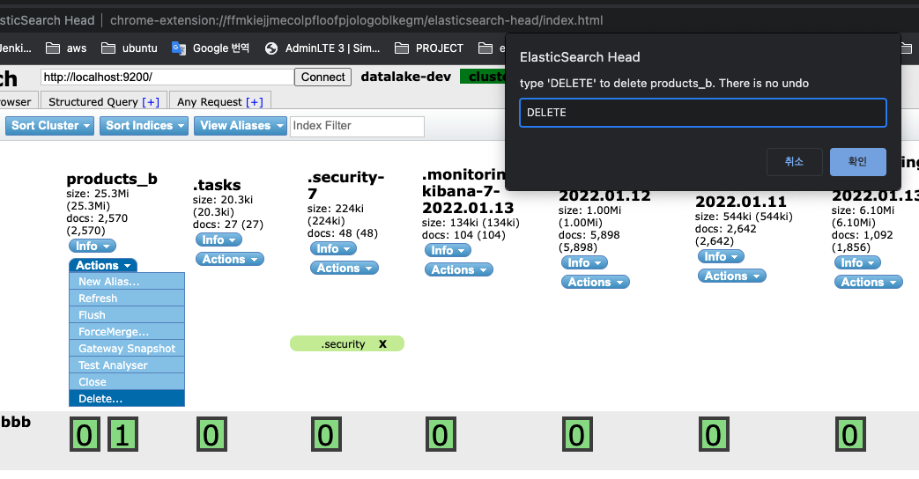Expand Info for index with 1,092 docs
The width and height of the screenshot is (919, 479).
click(857, 263)
